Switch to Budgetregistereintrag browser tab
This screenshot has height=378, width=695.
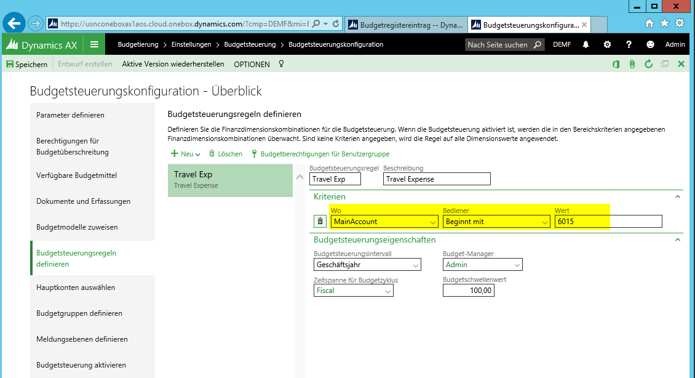tap(404, 25)
